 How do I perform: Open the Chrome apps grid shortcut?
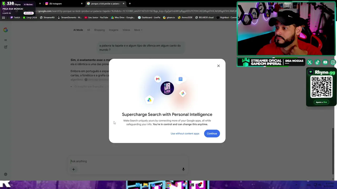(x=3, y=18)
